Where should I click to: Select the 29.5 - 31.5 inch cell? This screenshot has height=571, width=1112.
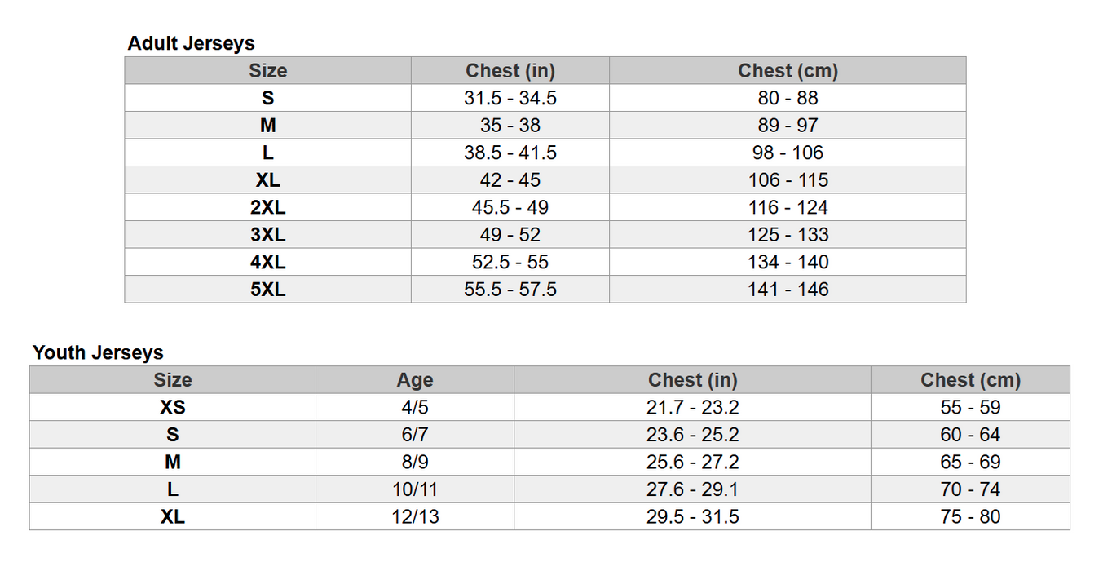(692, 516)
